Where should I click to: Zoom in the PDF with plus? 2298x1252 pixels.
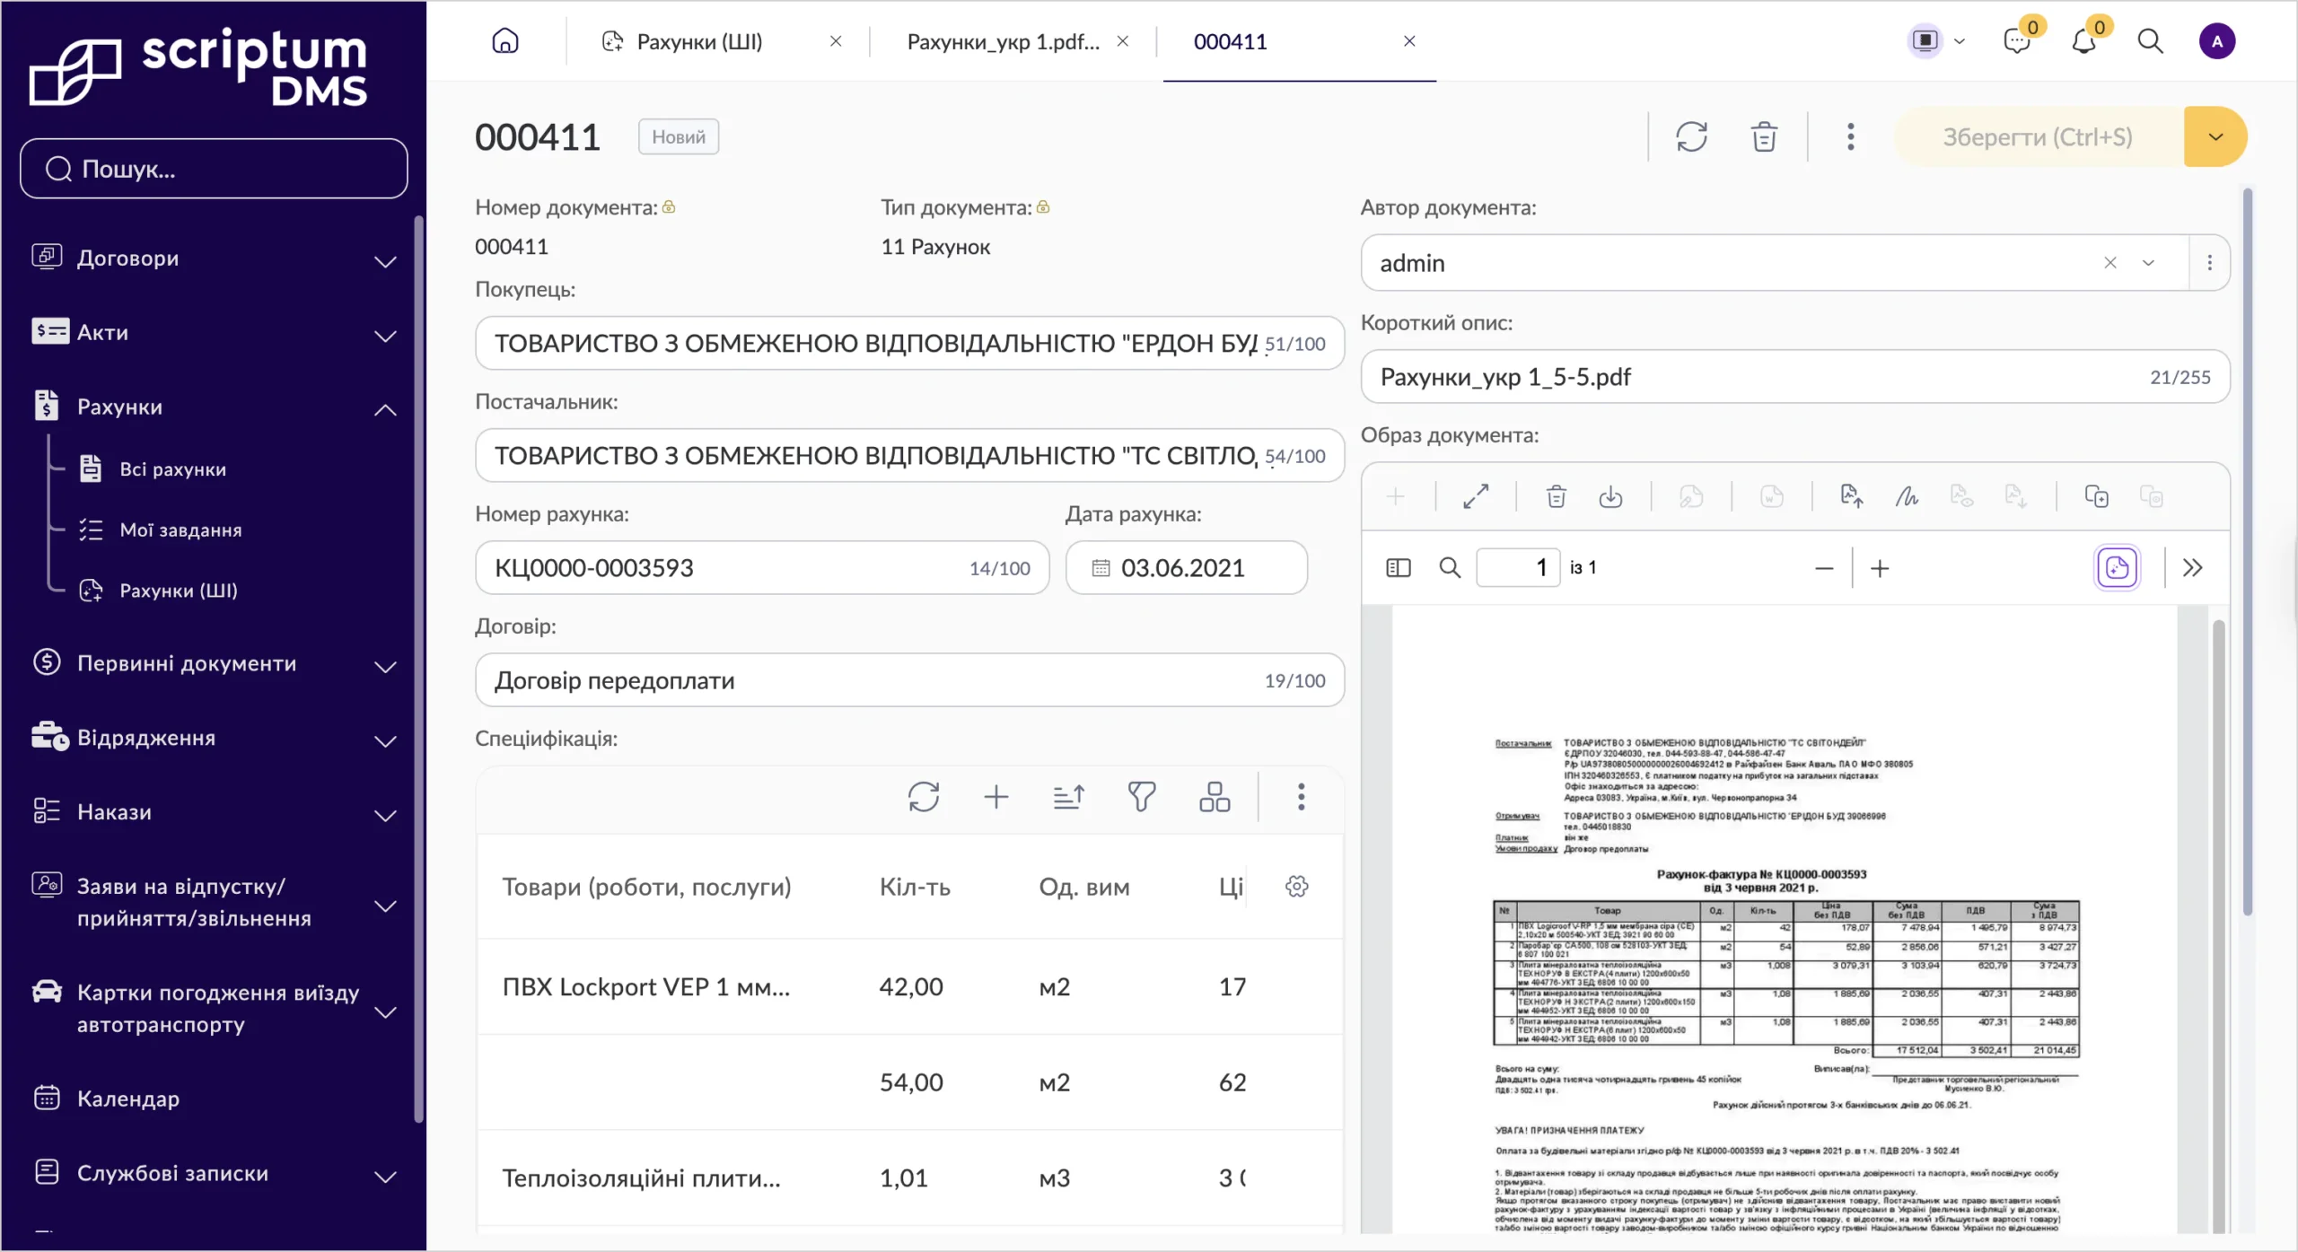click(x=1880, y=568)
